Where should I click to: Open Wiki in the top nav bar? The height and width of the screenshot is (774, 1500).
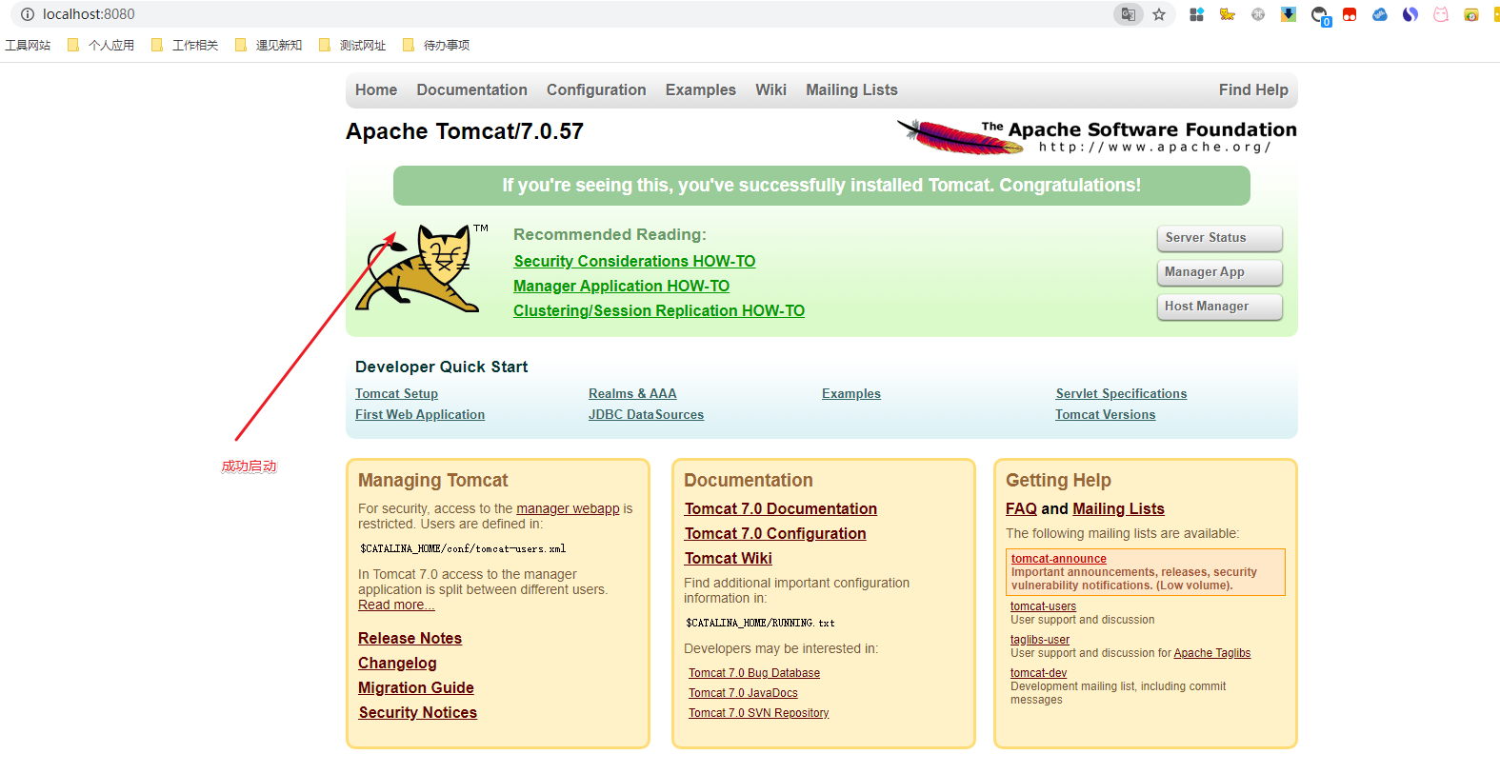770,90
